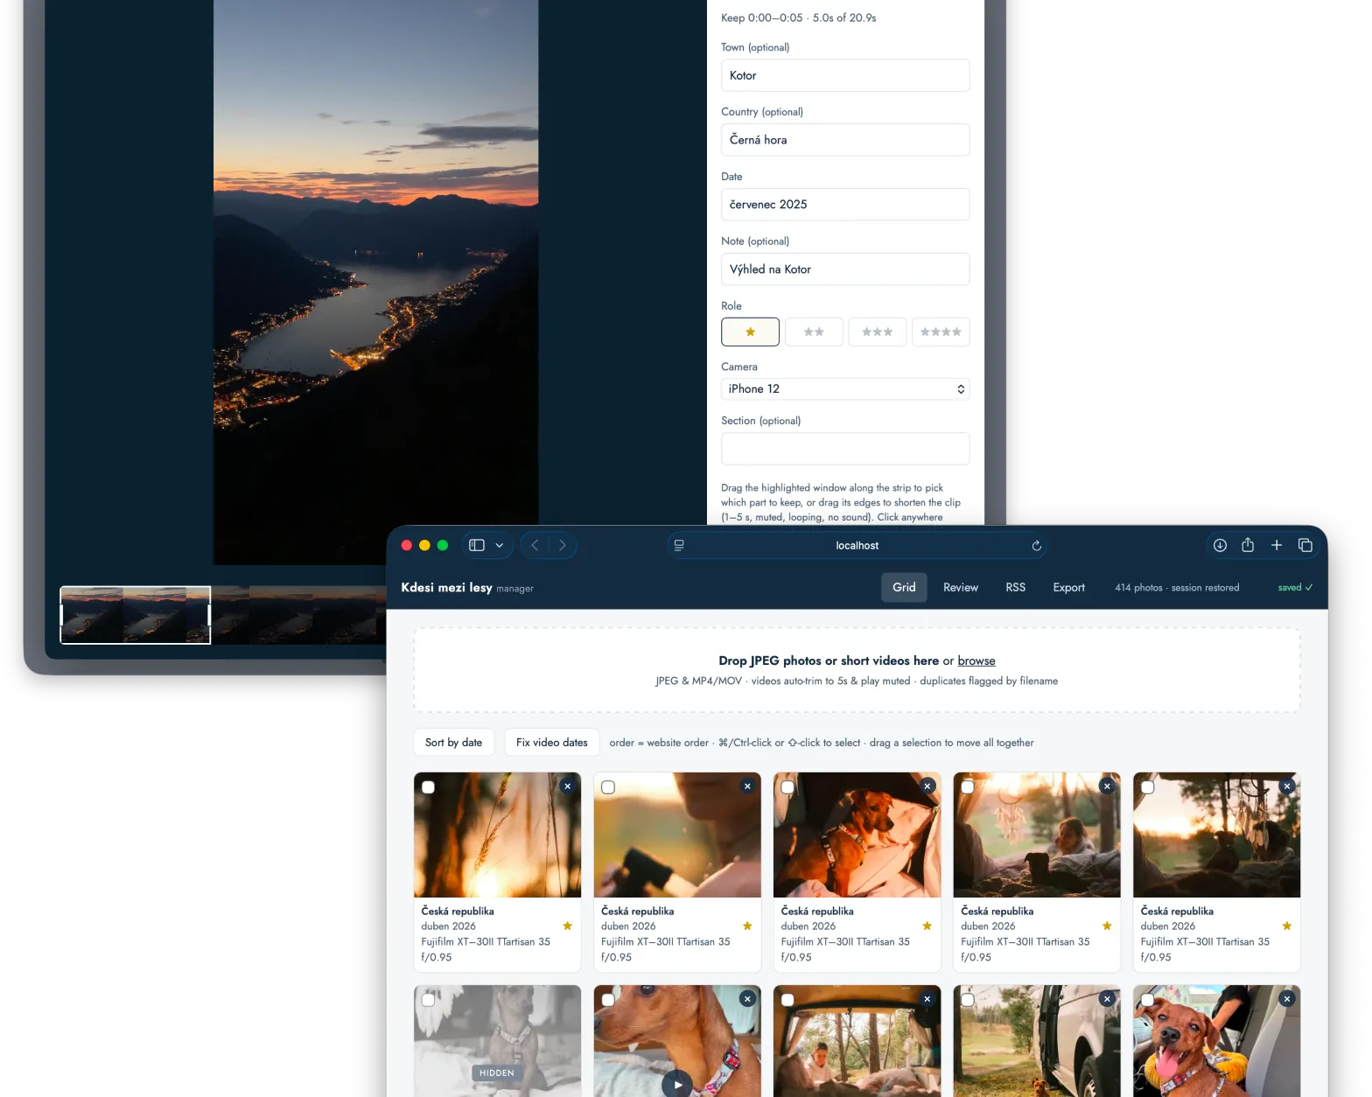Select checkbox on van interior photo
Image resolution: width=1372 pixels, height=1097 pixels.
click(x=788, y=1000)
